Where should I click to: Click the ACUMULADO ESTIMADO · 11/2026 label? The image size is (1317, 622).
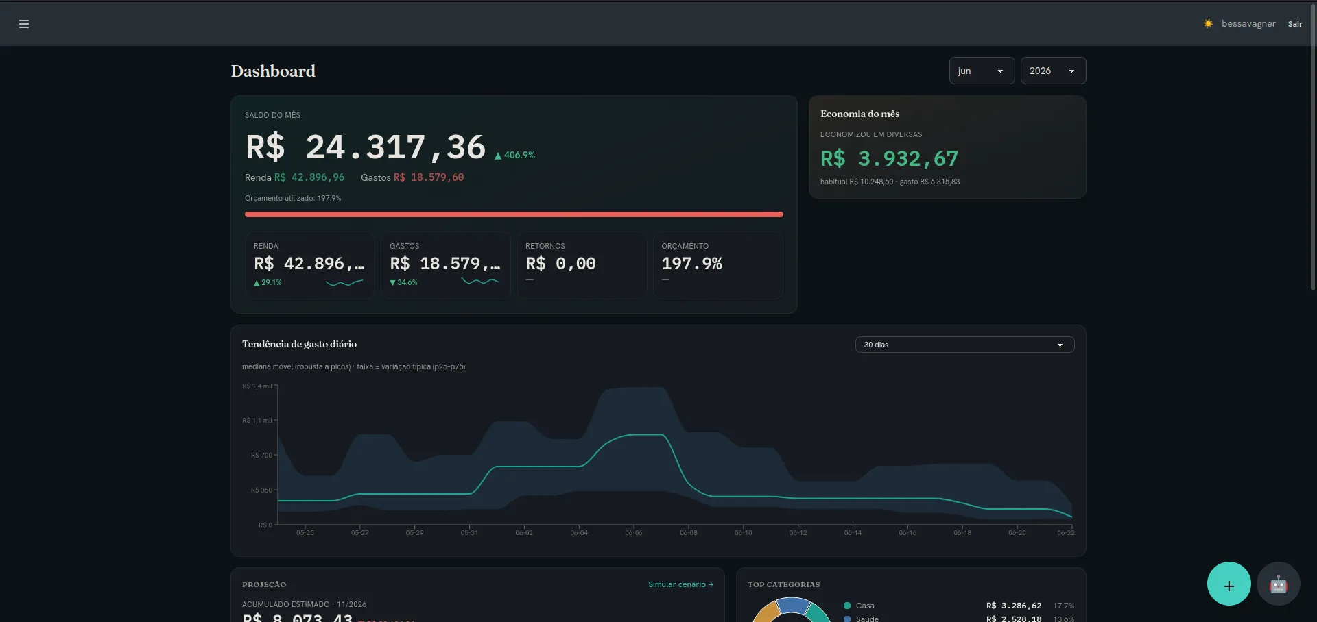click(x=304, y=604)
